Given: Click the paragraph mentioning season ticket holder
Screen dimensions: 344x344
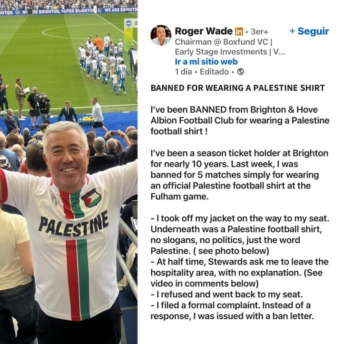Looking at the screenshot, I should click(x=239, y=175).
